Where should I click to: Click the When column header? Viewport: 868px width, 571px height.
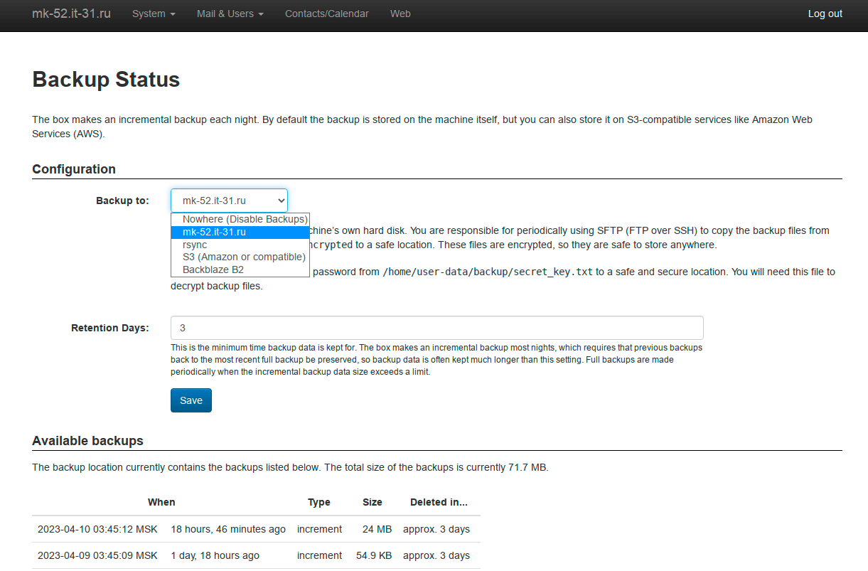tap(161, 502)
